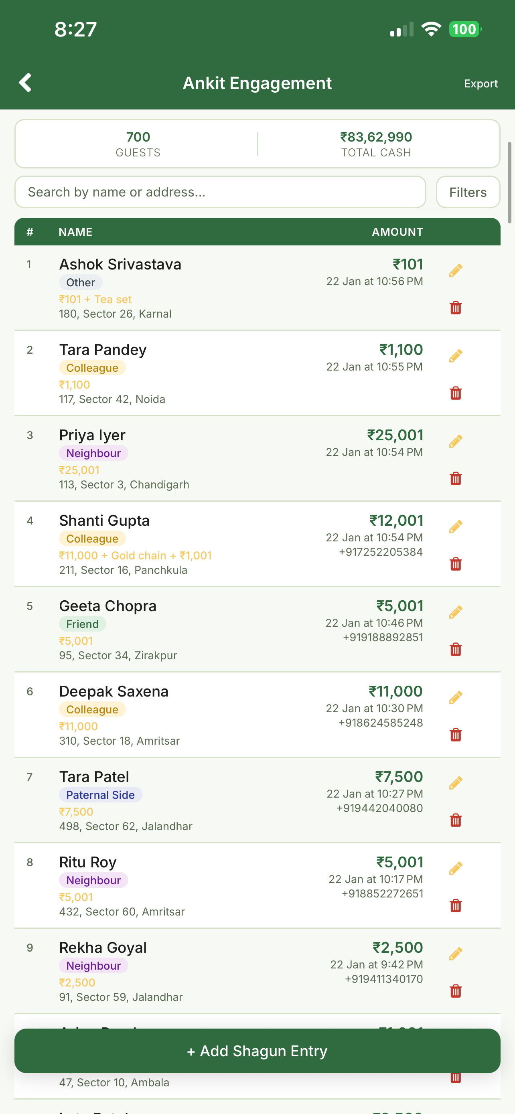
Task: Edit Ashok Srivastava's entry with pencil icon
Action: (x=455, y=271)
